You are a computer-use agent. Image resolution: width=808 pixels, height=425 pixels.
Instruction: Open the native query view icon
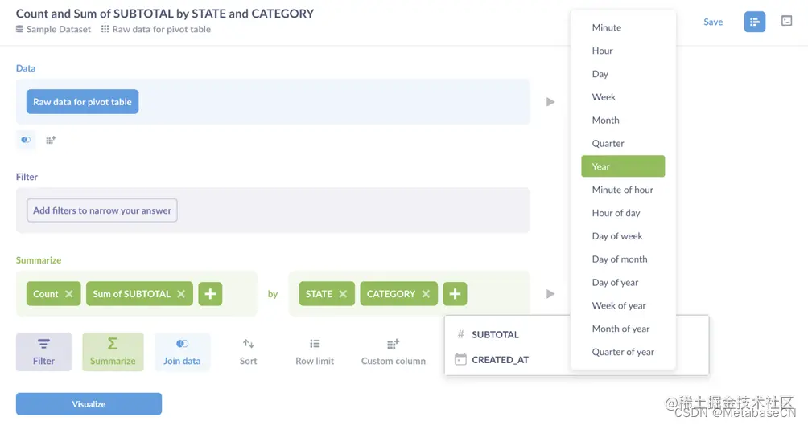pos(786,22)
